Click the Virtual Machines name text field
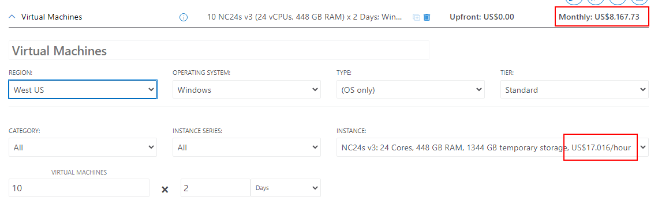 point(219,51)
